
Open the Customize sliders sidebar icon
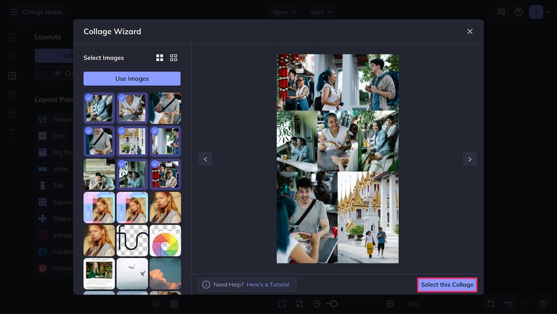pos(12,57)
